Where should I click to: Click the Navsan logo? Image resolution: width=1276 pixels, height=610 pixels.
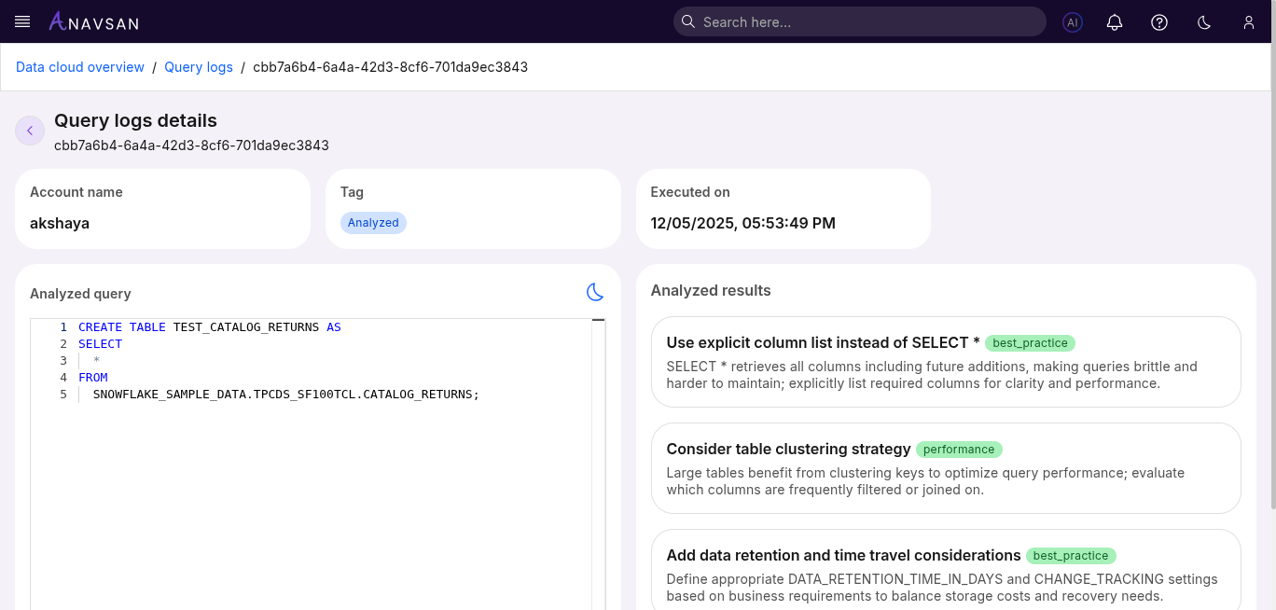click(x=93, y=21)
